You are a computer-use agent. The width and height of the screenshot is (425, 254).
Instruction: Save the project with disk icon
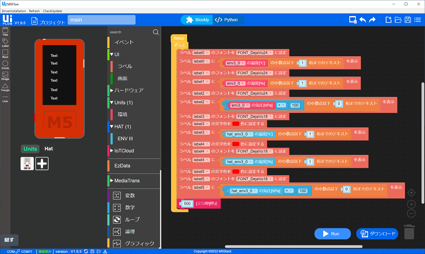click(x=407, y=20)
